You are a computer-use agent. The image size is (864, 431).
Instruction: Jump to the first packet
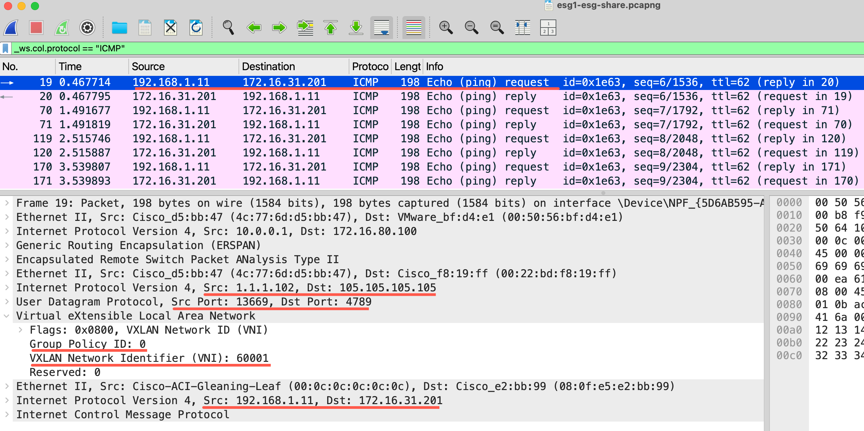(331, 28)
